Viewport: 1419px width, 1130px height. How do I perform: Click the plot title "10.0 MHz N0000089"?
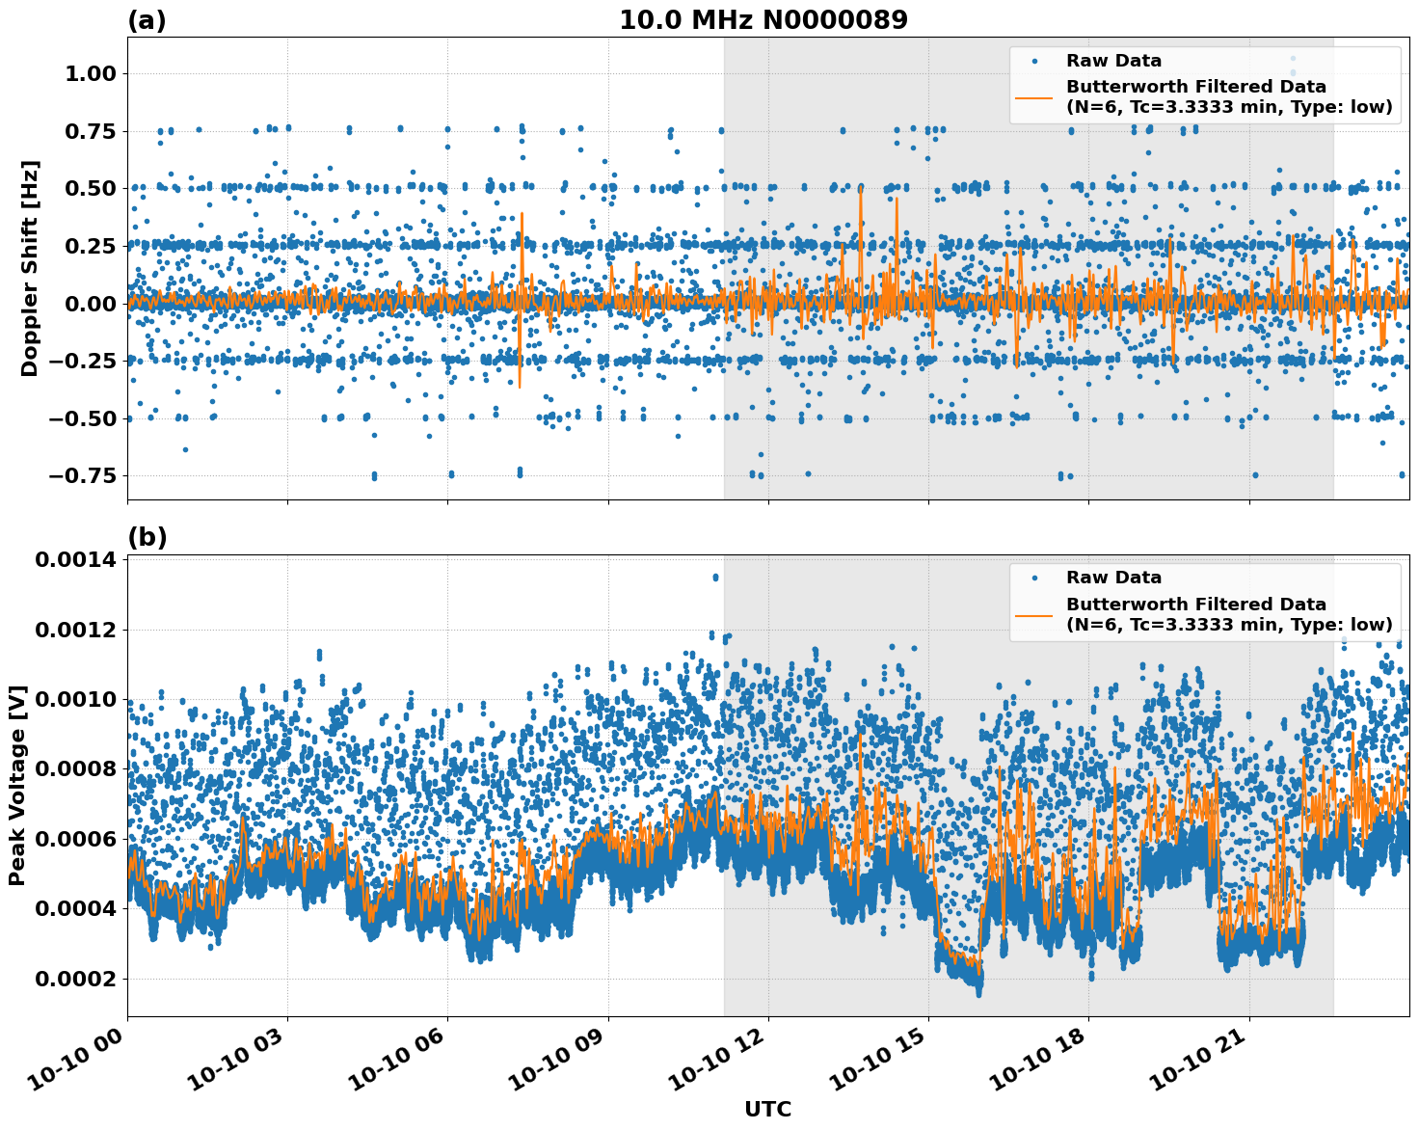[x=763, y=20]
